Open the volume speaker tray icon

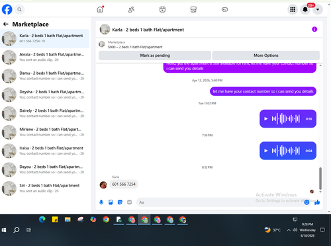(295, 230)
